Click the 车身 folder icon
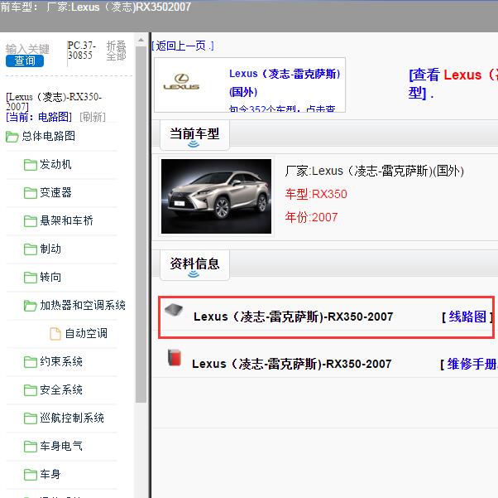The height and width of the screenshot is (498, 498). tap(31, 475)
